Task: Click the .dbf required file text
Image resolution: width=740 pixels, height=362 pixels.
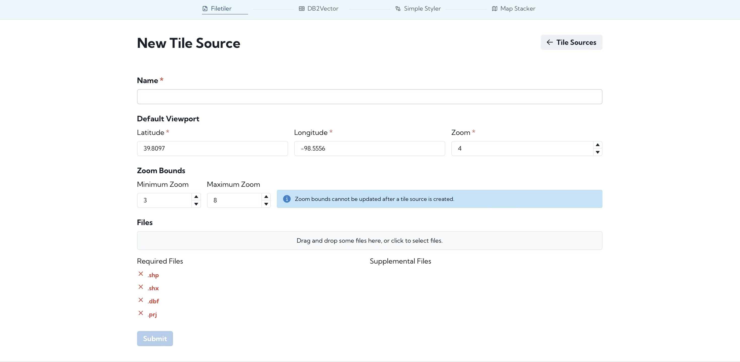Action: coord(153,301)
